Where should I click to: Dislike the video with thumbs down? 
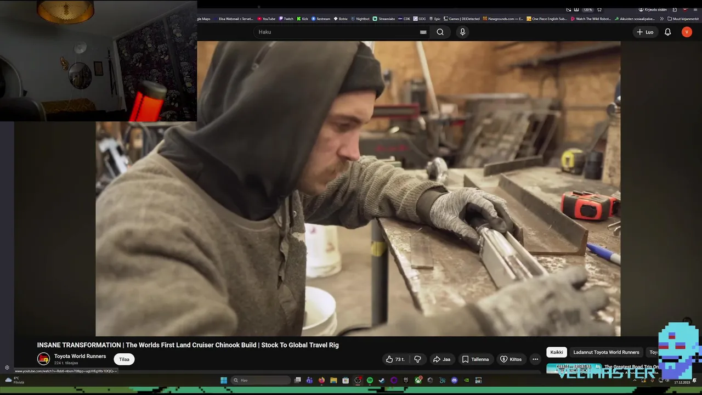pos(417,359)
